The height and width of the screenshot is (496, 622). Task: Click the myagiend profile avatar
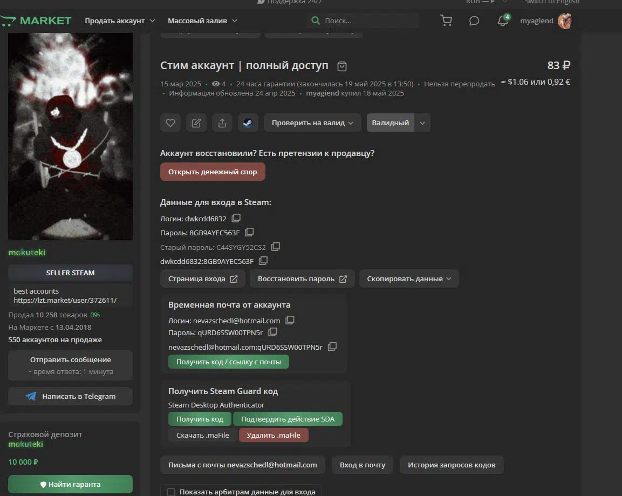[x=564, y=21]
